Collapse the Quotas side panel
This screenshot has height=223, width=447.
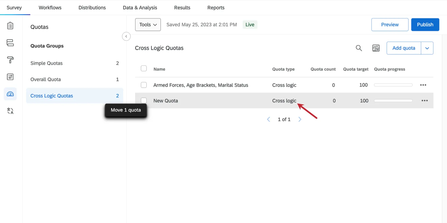126,36
